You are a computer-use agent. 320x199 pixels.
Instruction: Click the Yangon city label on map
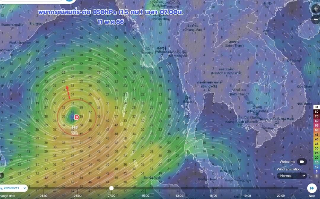pyautogui.click(x=162, y=52)
